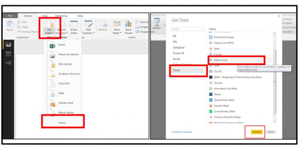Switch to Relationships view in sidebar
Screen dimensions: 302x148
click(8, 63)
